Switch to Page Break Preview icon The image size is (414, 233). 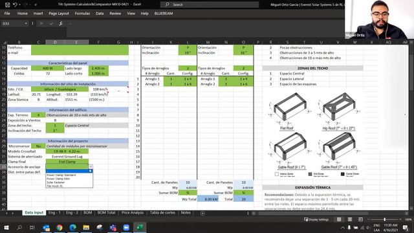[x=360, y=219]
